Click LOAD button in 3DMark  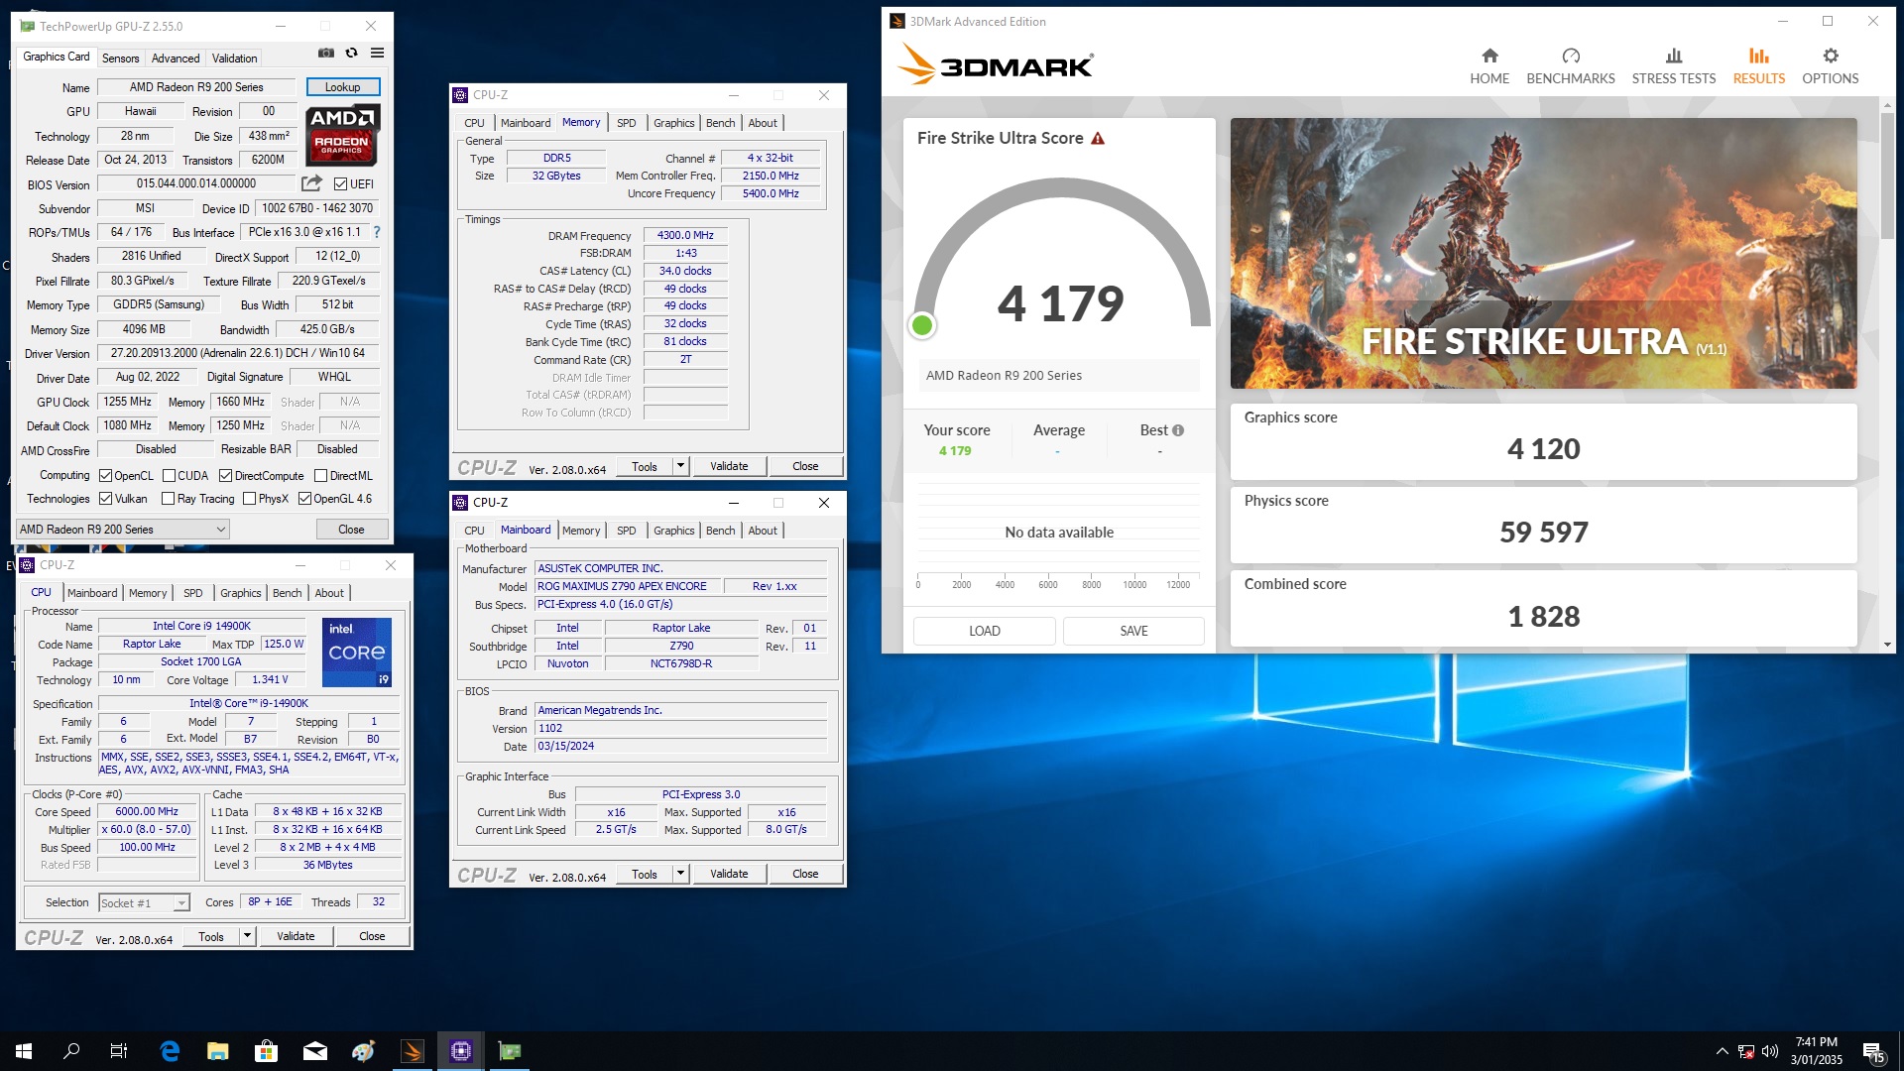click(985, 631)
